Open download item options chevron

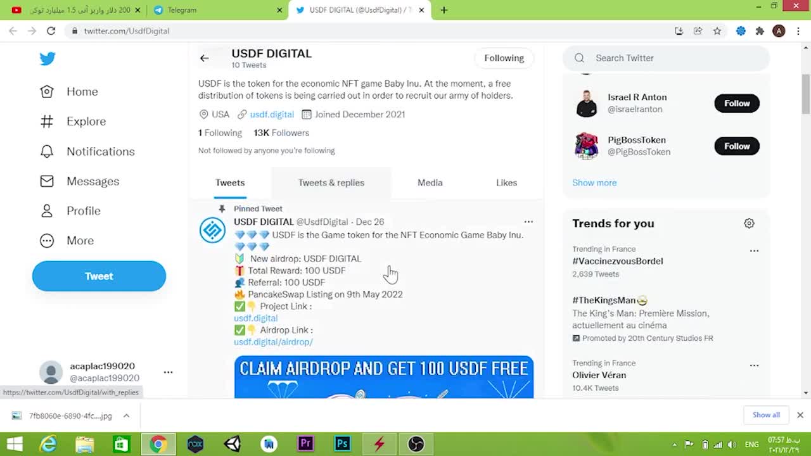tap(126, 415)
